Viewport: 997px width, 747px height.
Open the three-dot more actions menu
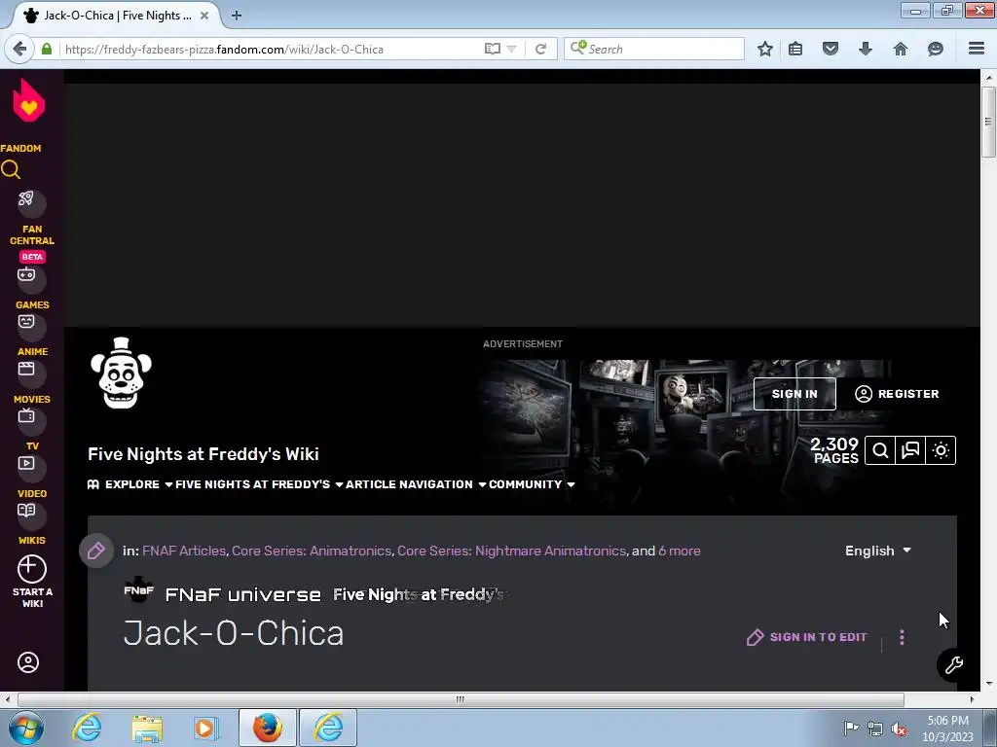(902, 637)
